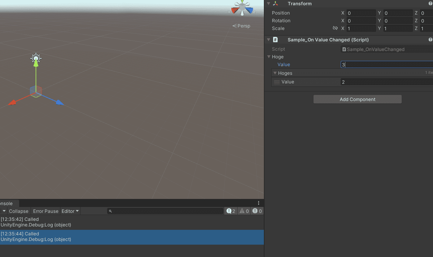This screenshot has height=257, width=433.
Task: Click the Scale X input field
Action: [361, 28]
